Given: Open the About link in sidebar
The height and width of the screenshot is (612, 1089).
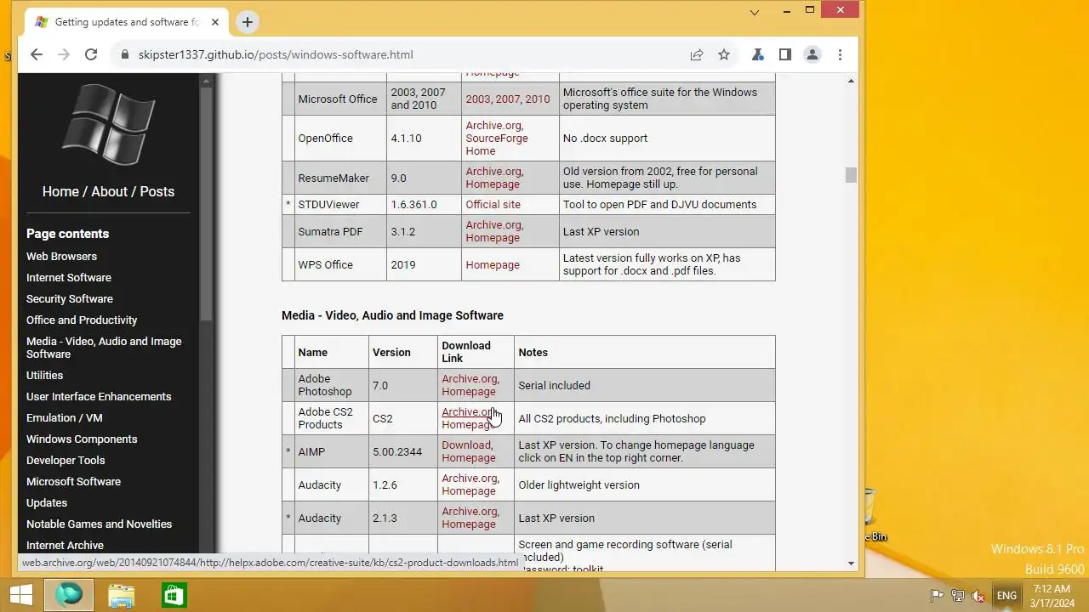Looking at the screenshot, I should coord(110,191).
